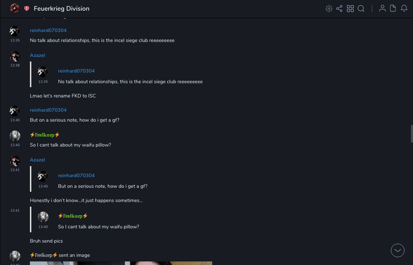
Task: Click the chat's vertical scrollbar handle
Action: (412, 133)
